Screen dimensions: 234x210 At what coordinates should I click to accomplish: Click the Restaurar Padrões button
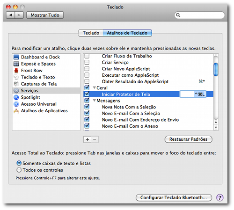coord(189,139)
